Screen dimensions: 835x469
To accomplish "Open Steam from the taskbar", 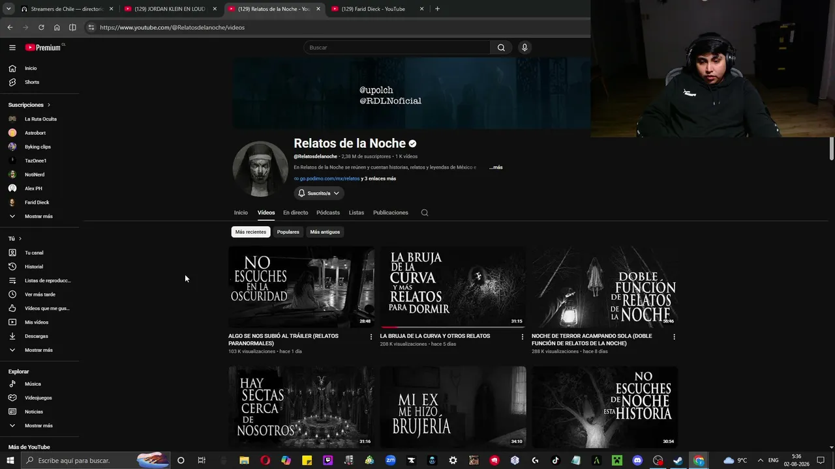I will (x=678, y=461).
